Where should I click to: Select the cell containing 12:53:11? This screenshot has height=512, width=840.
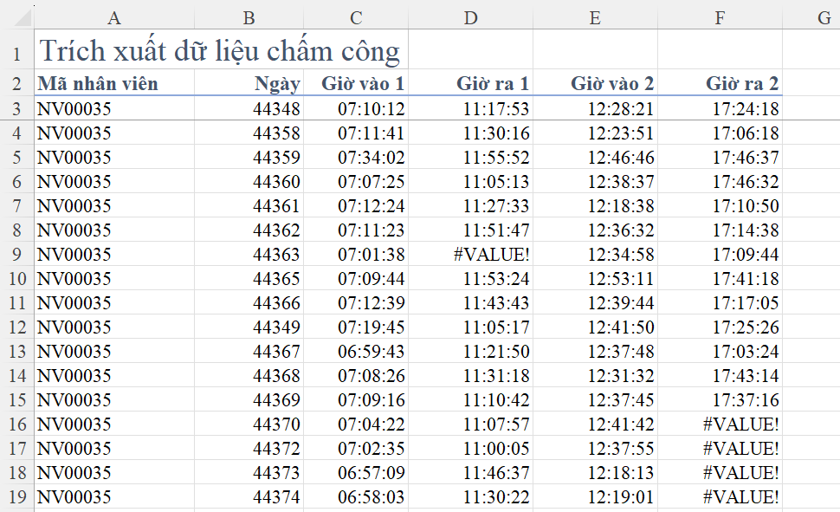[620, 279]
